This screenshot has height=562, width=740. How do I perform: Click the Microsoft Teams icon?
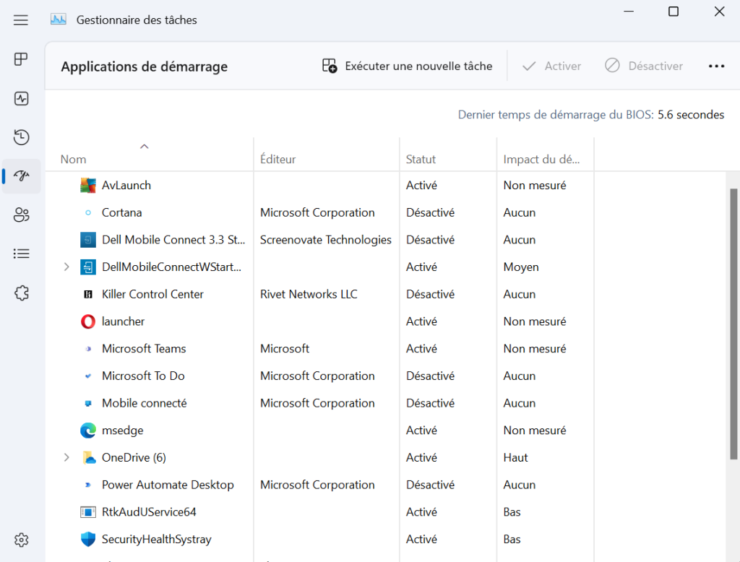tap(87, 349)
